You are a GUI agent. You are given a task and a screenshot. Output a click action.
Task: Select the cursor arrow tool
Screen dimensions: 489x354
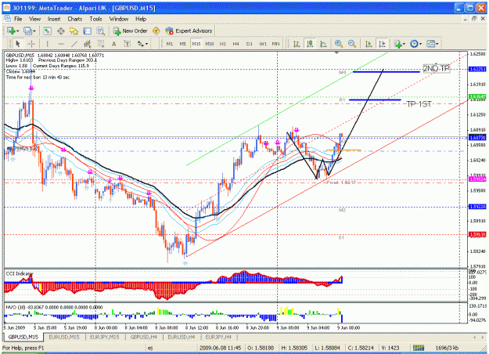18,44
